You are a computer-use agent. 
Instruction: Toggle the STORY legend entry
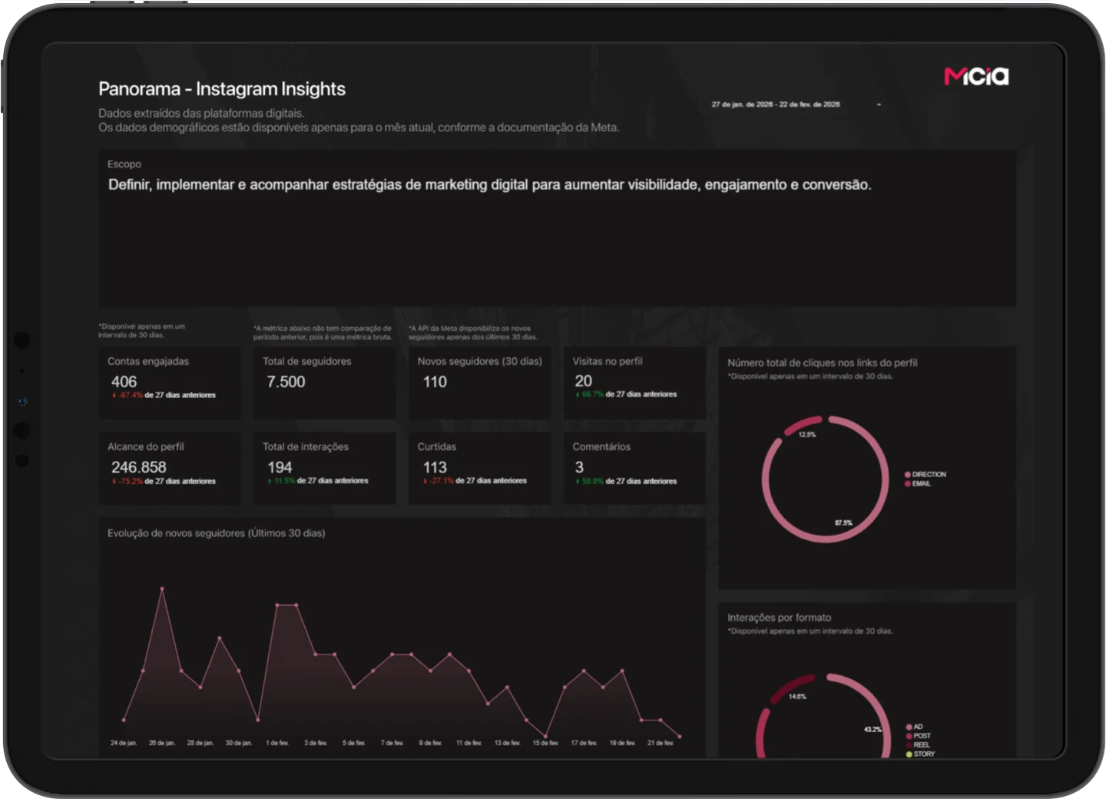920,754
